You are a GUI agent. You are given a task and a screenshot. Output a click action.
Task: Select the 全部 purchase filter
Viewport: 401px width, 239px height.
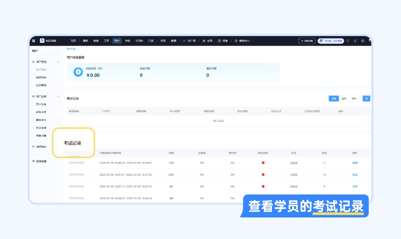click(x=334, y=98)
